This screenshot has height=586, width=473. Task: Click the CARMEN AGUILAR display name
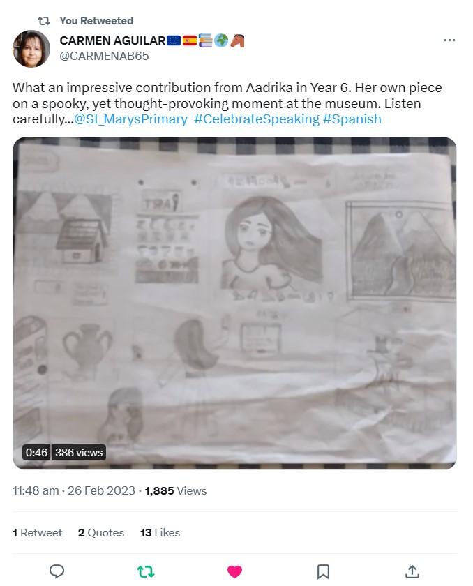pyautogui.click(x=112, y=41)
